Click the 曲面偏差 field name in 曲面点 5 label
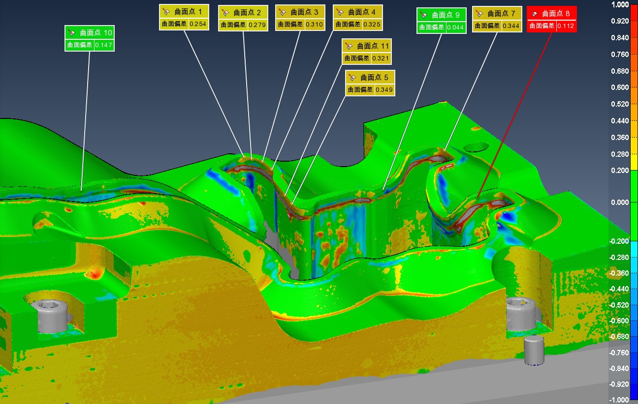The height and width of the screenshot is (404, 638). coord(360,89)
